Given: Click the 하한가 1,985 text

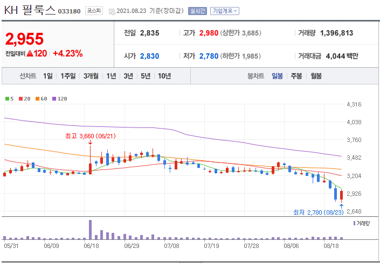Looking at the screenshot, I should [x=240, y=56].
